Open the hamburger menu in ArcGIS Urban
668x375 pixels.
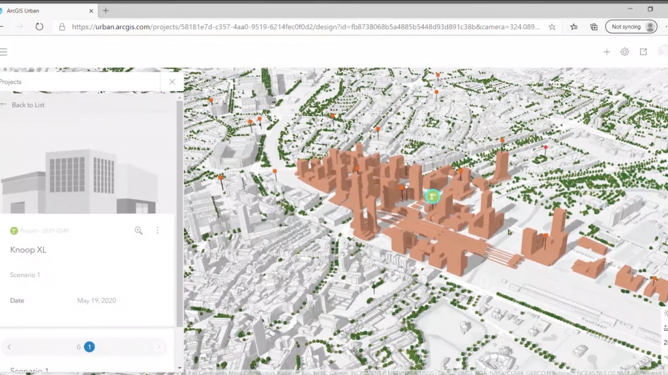[x=4, y=52]
